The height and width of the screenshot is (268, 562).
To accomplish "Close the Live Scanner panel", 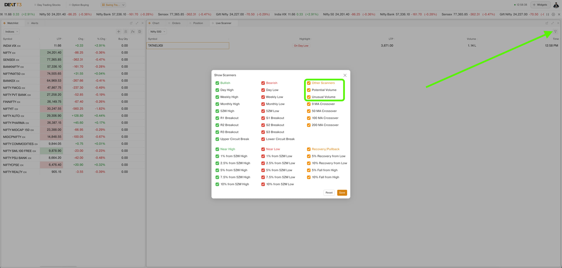I will (x=558, y=23).
